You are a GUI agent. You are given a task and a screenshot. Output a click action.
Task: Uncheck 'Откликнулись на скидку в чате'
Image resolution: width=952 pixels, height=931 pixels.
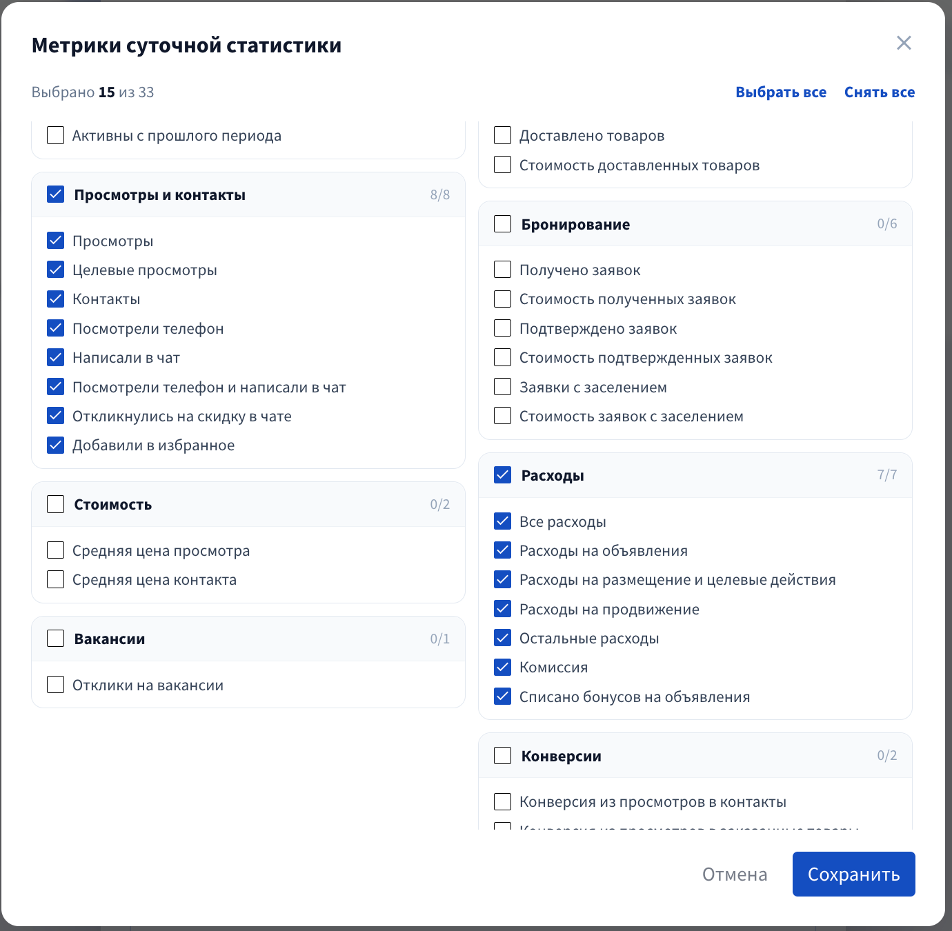(x=56, y=416)
